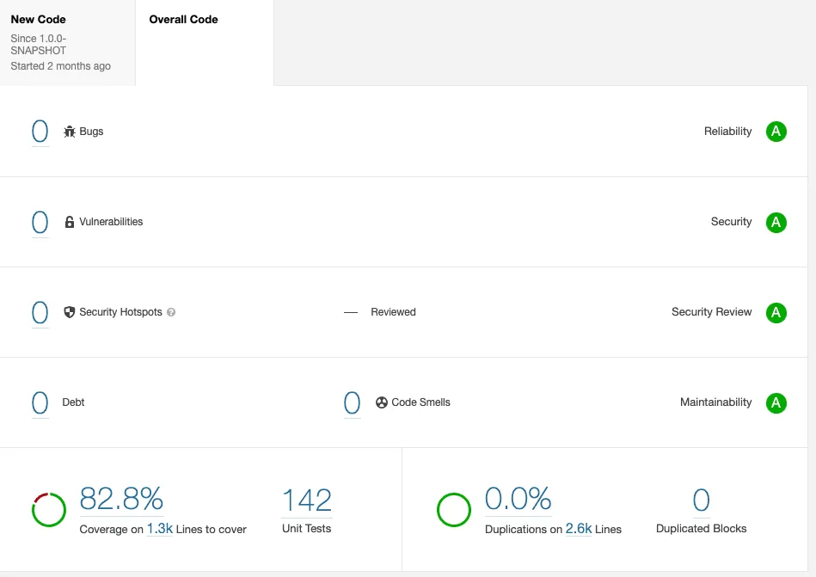The image size is (816, 577).
Task: Click the zero Duplicated Blocks count
Action: [x=701, y=500]
